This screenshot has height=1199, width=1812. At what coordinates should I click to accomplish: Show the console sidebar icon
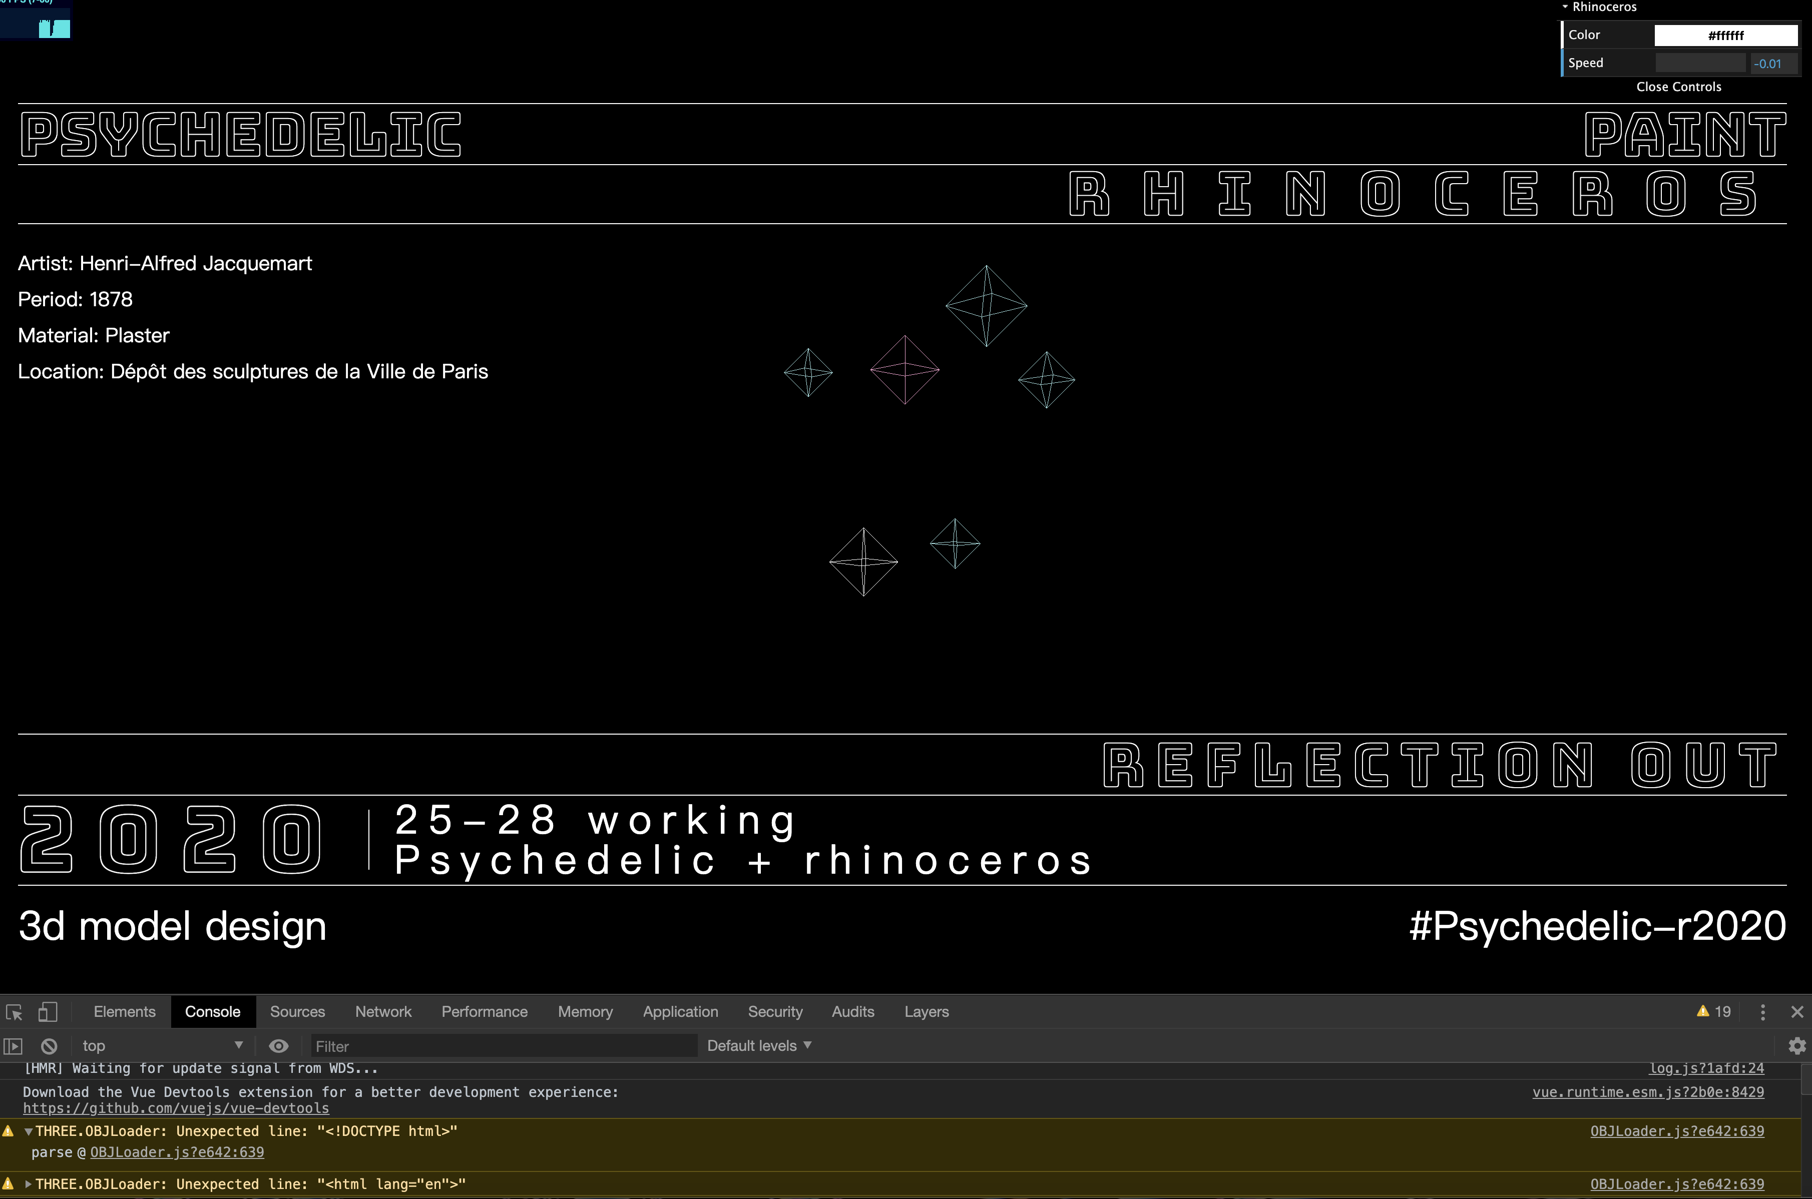13,1045
